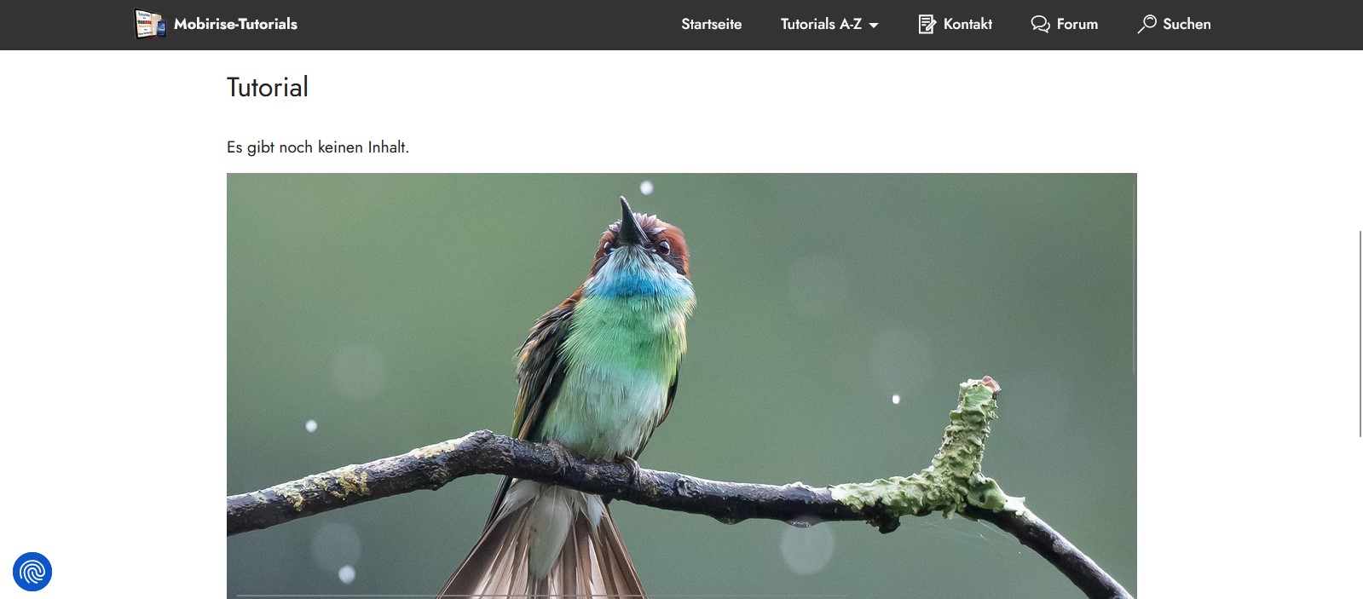Screen dimensions: 1363x599
Task: Expand the Tutorials A-Z dropdown caret
Action: [x=874, y=26]
